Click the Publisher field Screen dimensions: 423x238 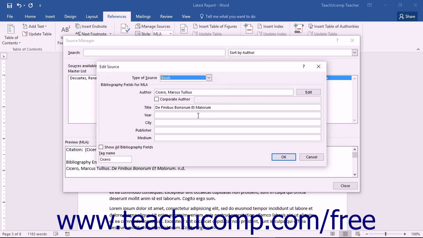238,130
